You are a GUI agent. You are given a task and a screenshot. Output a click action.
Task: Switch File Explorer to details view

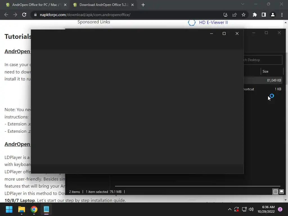[276, 192]
